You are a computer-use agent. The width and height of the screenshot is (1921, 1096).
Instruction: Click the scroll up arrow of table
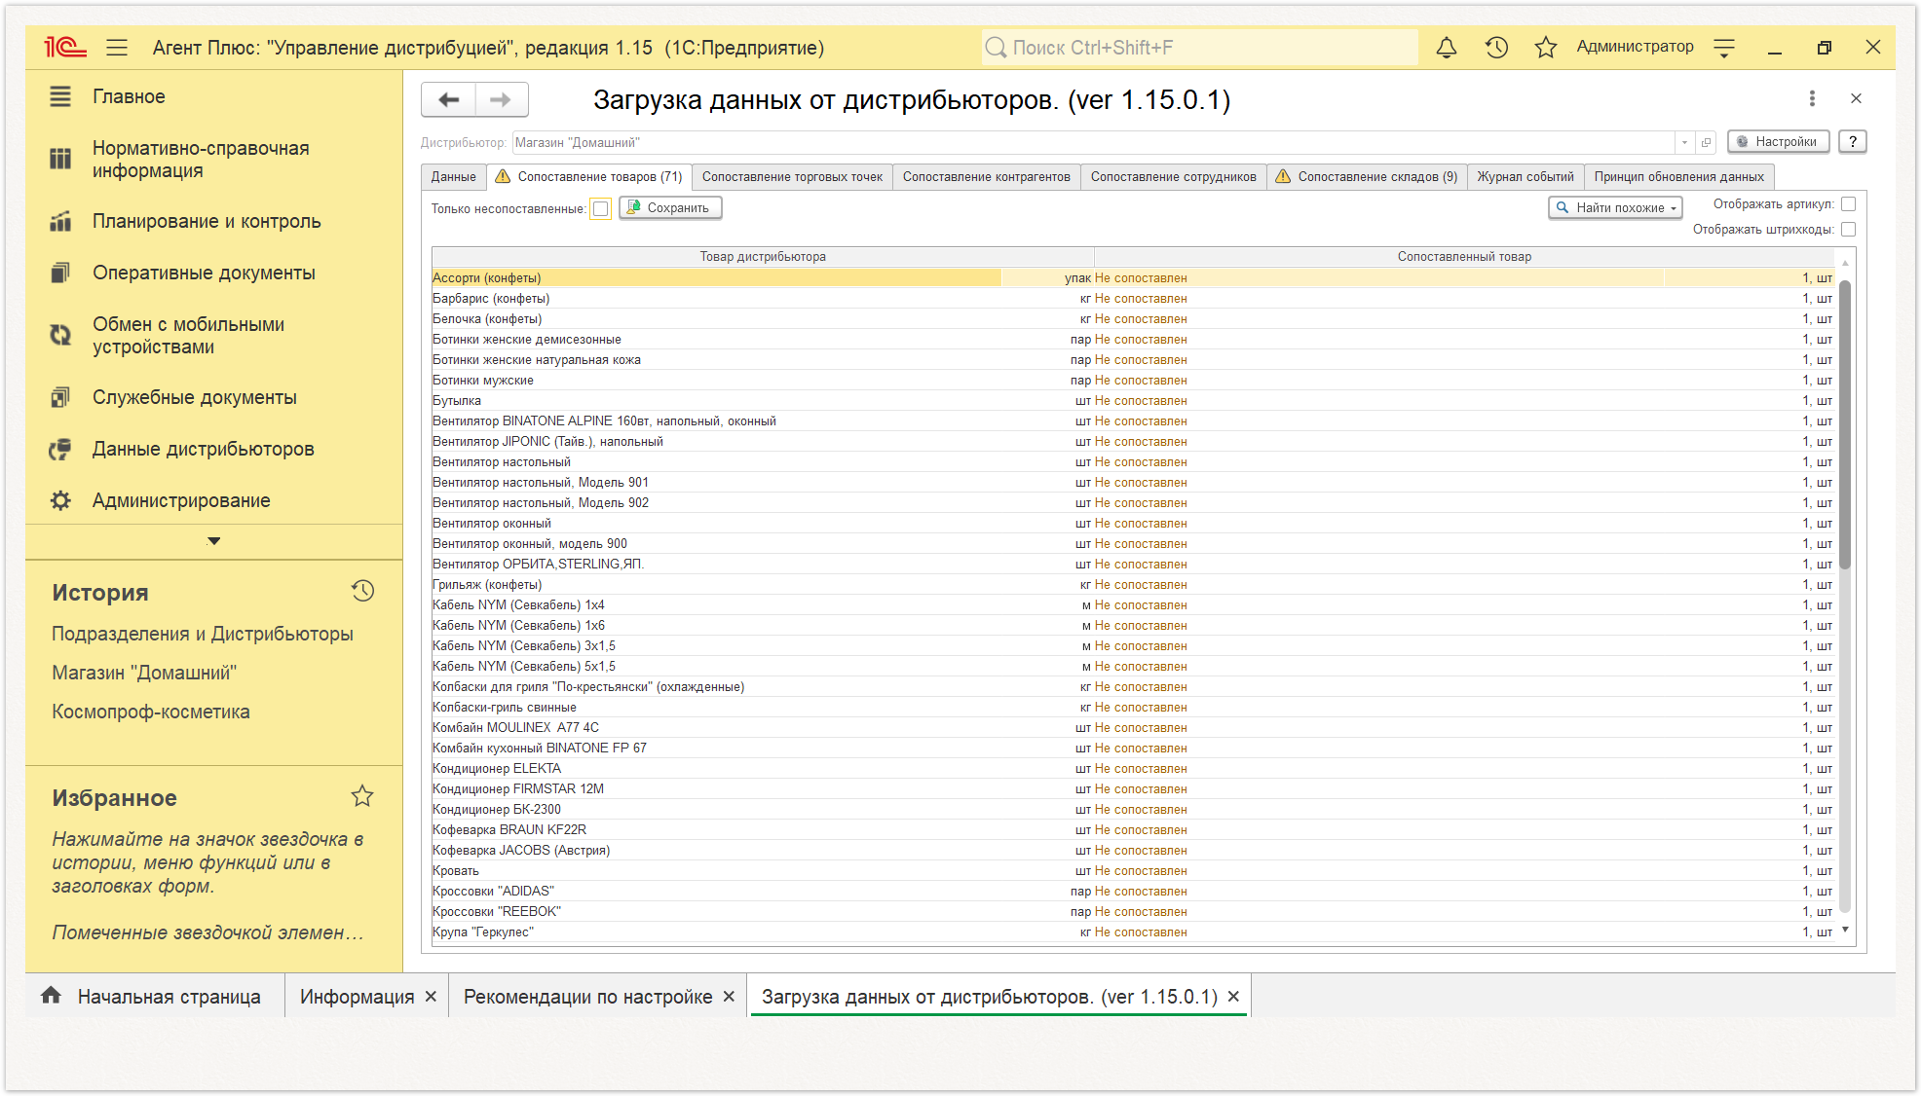tap(1845, 262)
